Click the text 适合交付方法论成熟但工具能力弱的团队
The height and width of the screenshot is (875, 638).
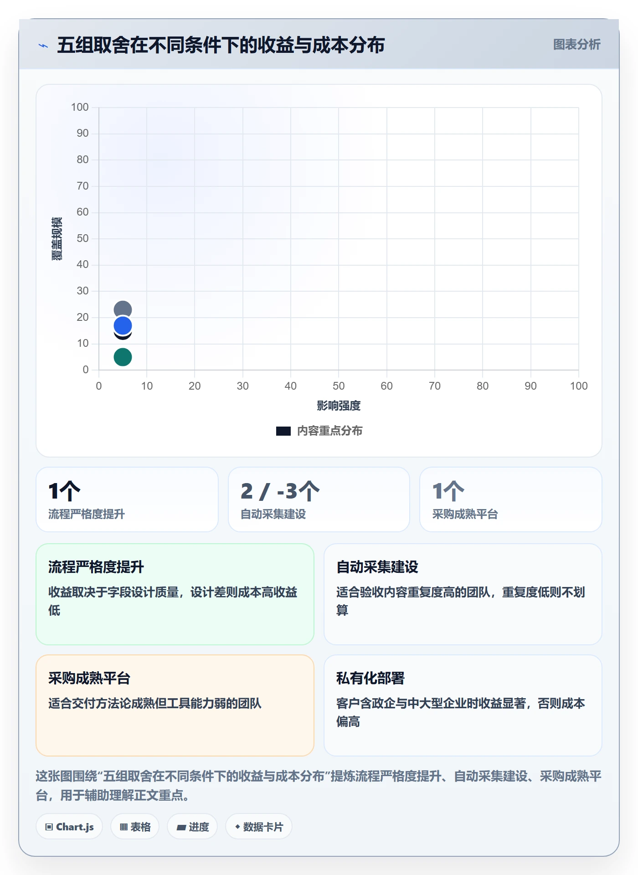(x=155, y=703)
